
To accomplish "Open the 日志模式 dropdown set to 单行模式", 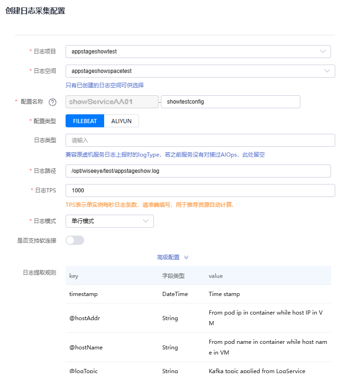I will point(105,221).
